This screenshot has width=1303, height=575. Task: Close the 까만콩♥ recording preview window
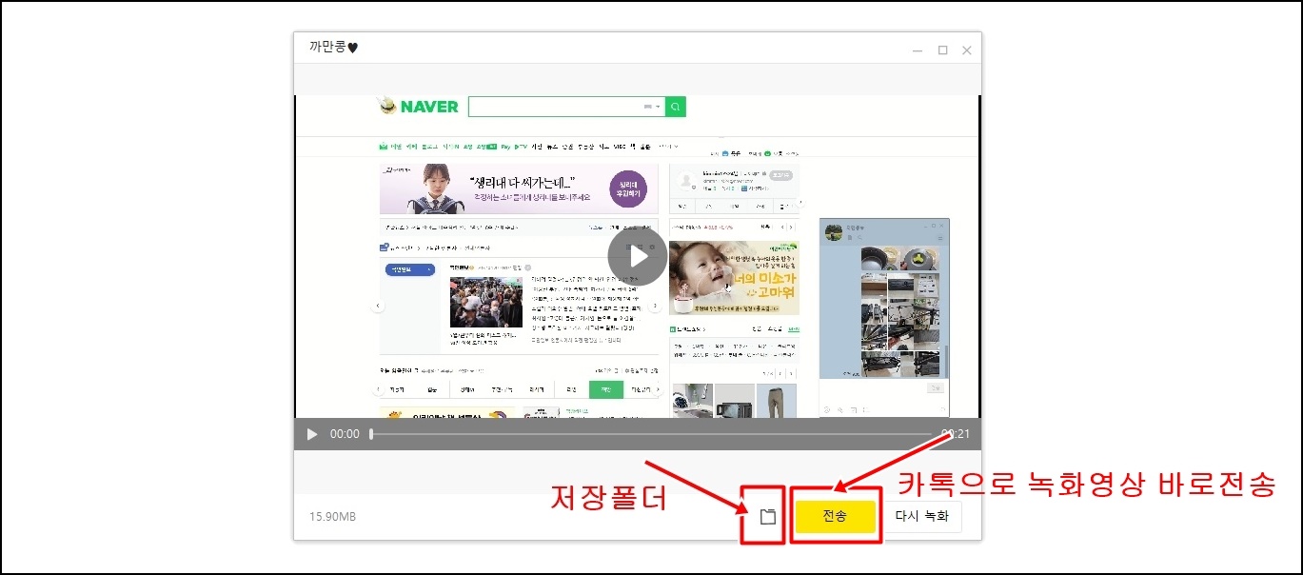[967, 50]
